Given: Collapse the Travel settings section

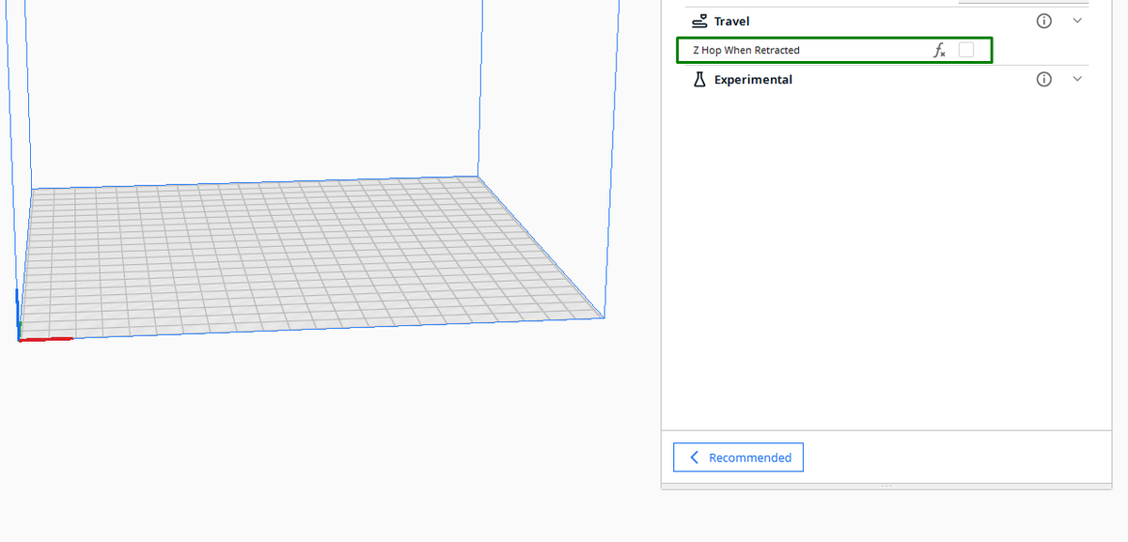Looking at the screenshot, I should (x=1076, y=20).
